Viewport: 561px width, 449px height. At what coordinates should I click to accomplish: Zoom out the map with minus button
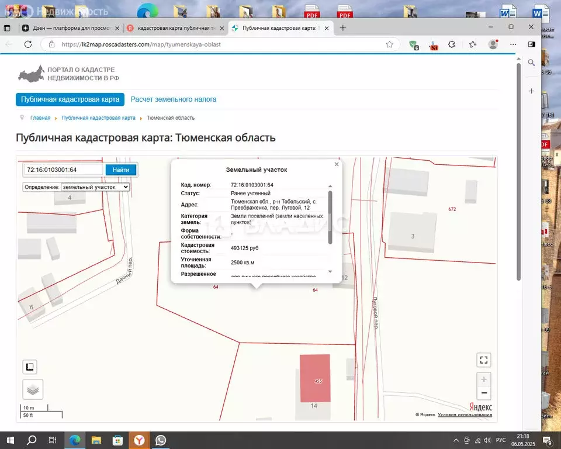tap(484, 393)
